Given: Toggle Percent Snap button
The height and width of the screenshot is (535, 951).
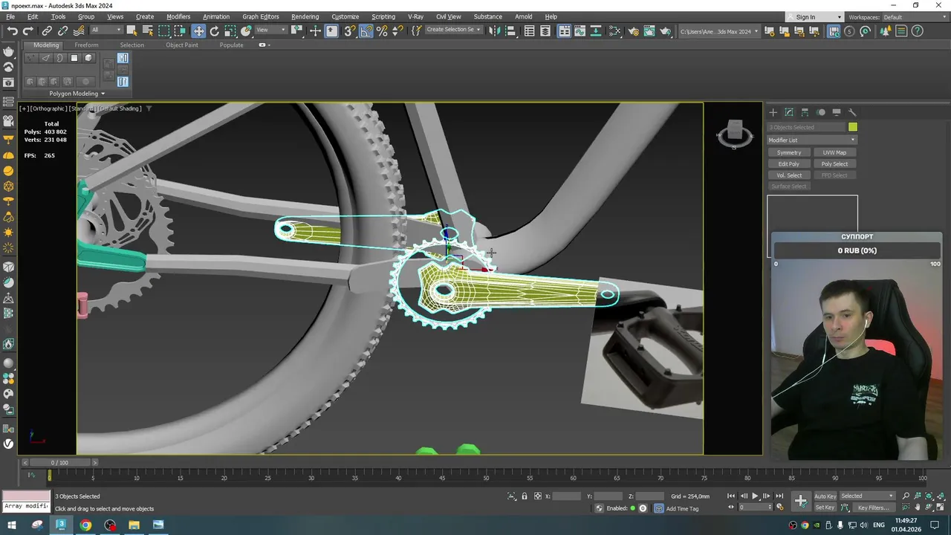Looking at the screenshot, I should tap(382, 30).
